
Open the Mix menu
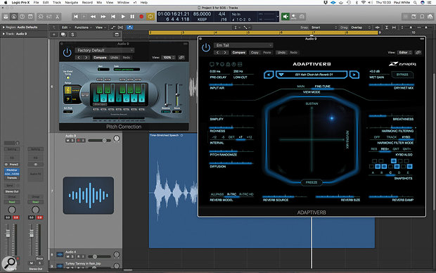pos(99,3)
